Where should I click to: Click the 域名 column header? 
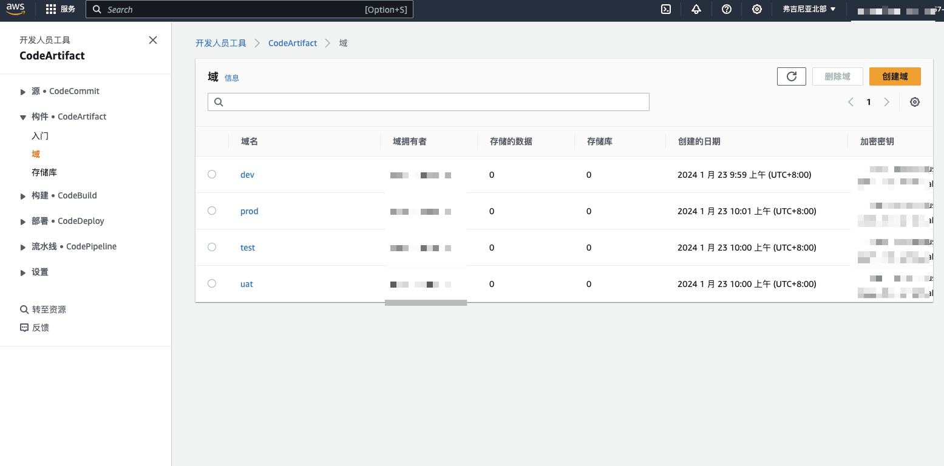(x=250, y=141)
